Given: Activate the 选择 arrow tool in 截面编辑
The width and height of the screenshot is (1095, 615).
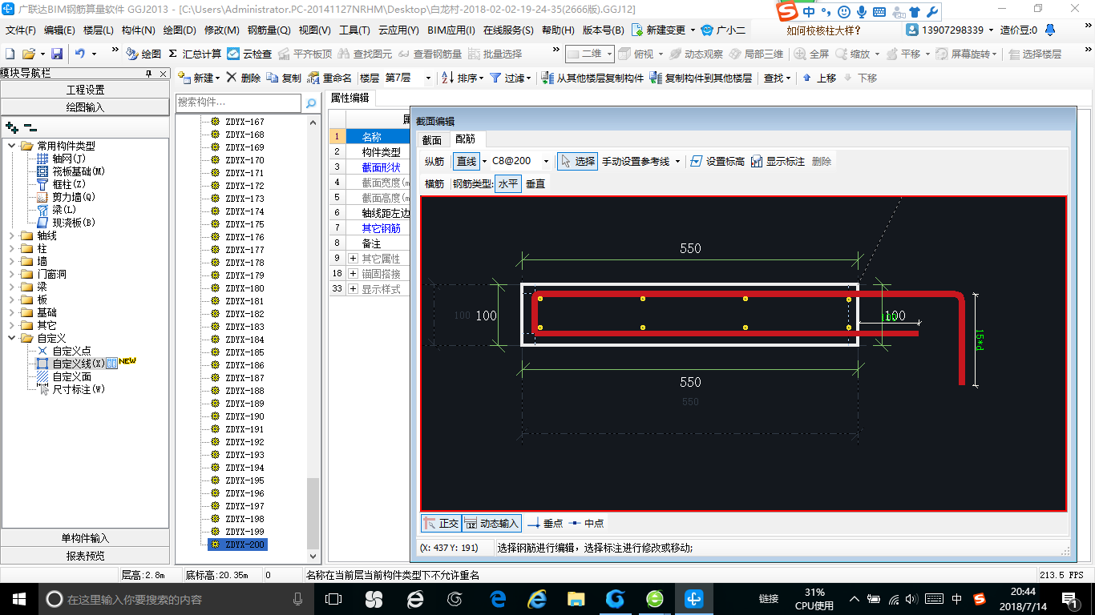Looking at the screenshot, I should [578, 161].
